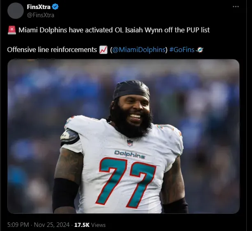Image resolution: width=252 pixels, height=231 pixels.
Task: Click the 17.5K view count
Action: click(x=82, y=225)
